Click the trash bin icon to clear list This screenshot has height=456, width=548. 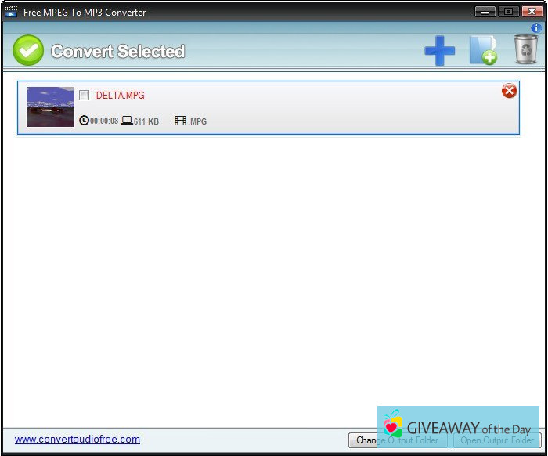tap(525, 50)
